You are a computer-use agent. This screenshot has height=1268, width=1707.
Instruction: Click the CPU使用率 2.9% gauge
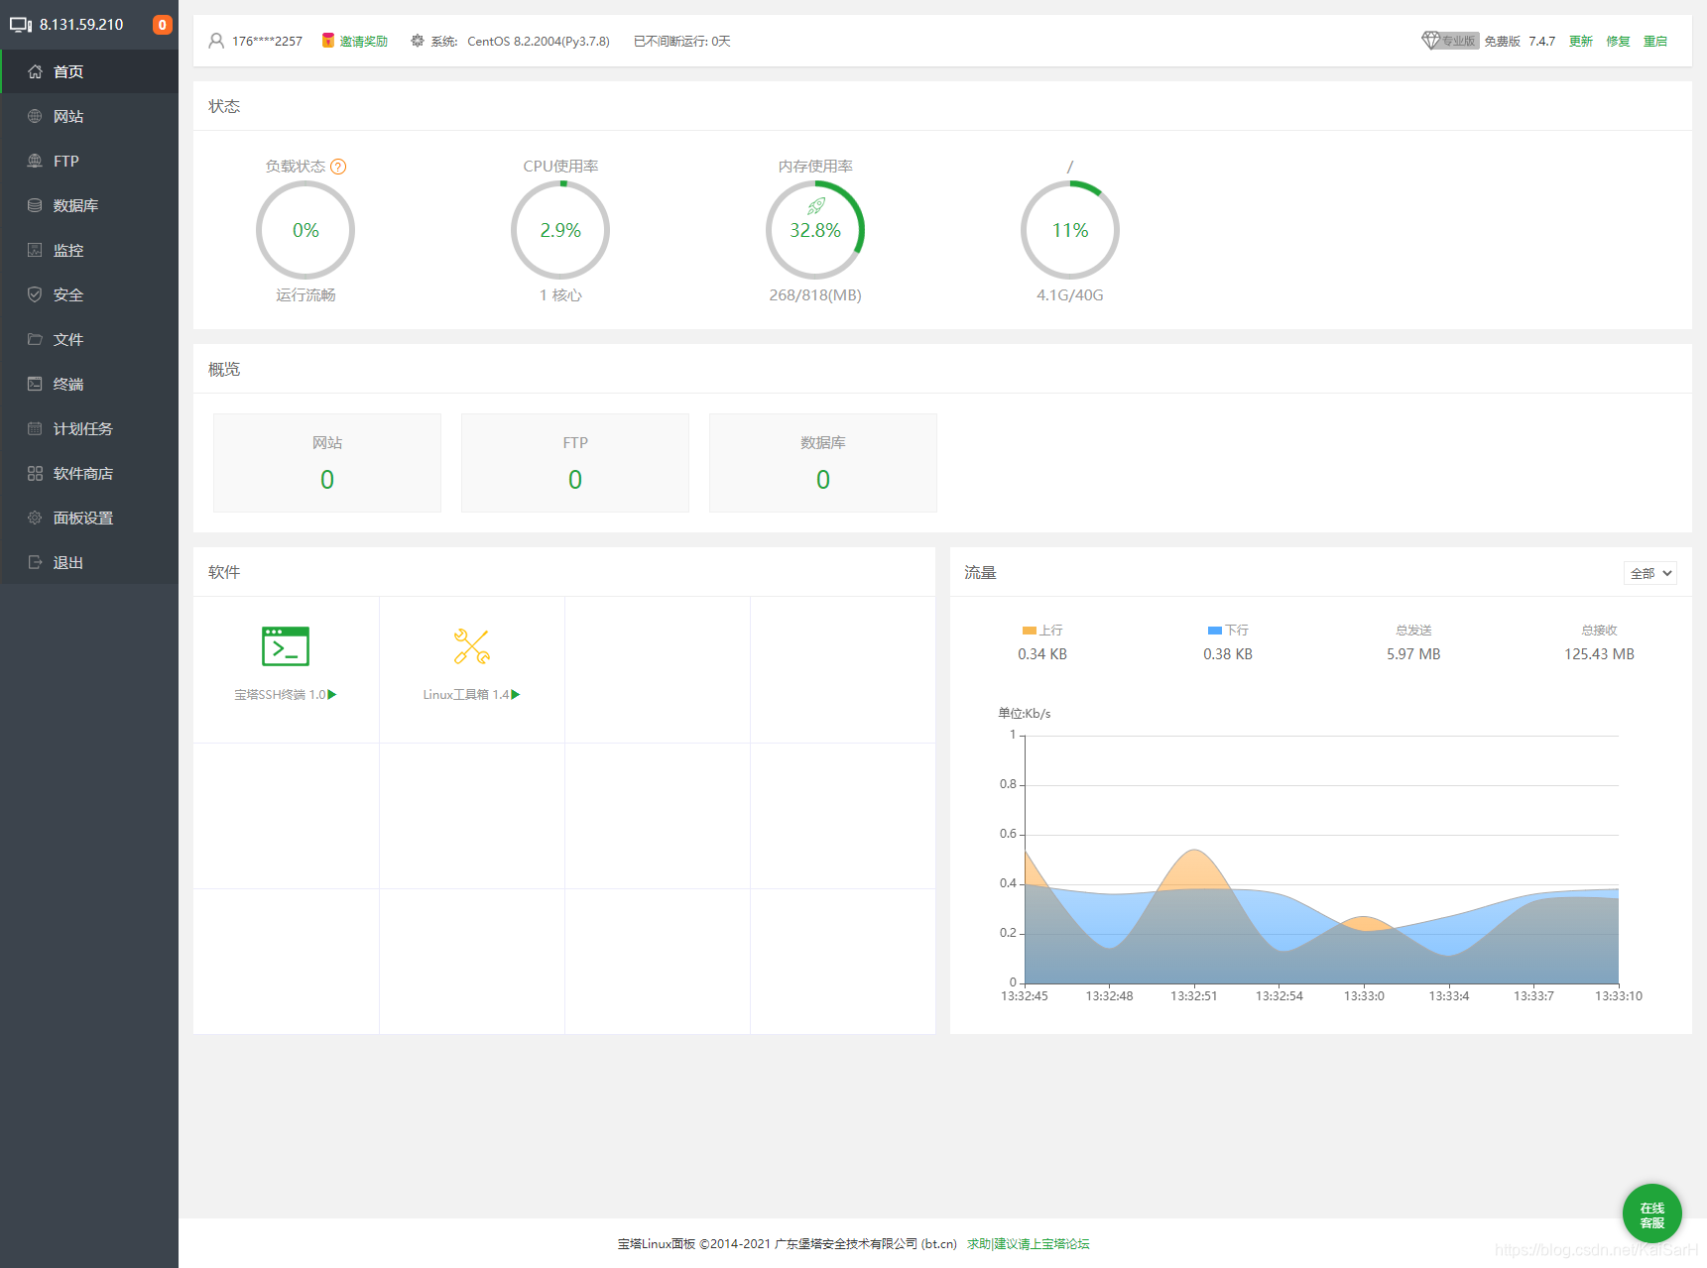(560, 230)
